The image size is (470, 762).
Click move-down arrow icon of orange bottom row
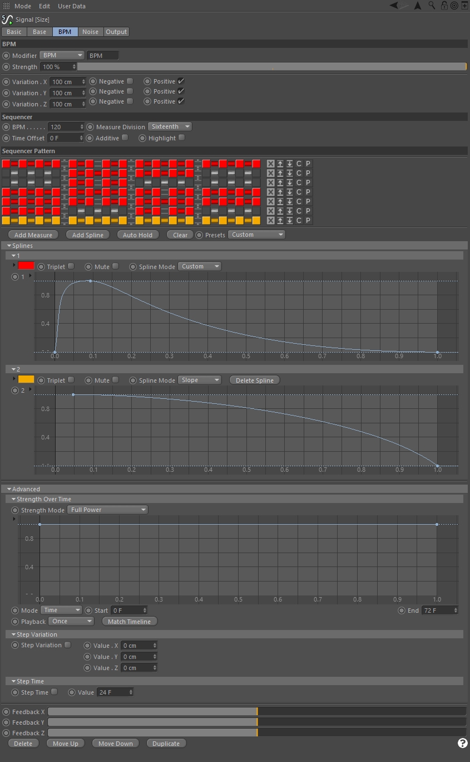(289, 221)
